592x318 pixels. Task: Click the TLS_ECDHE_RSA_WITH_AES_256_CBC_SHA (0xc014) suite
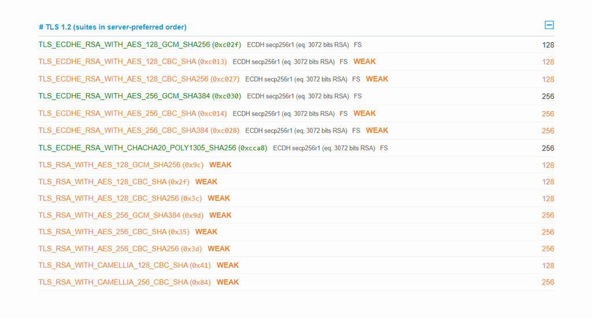[x=132, y=113]
